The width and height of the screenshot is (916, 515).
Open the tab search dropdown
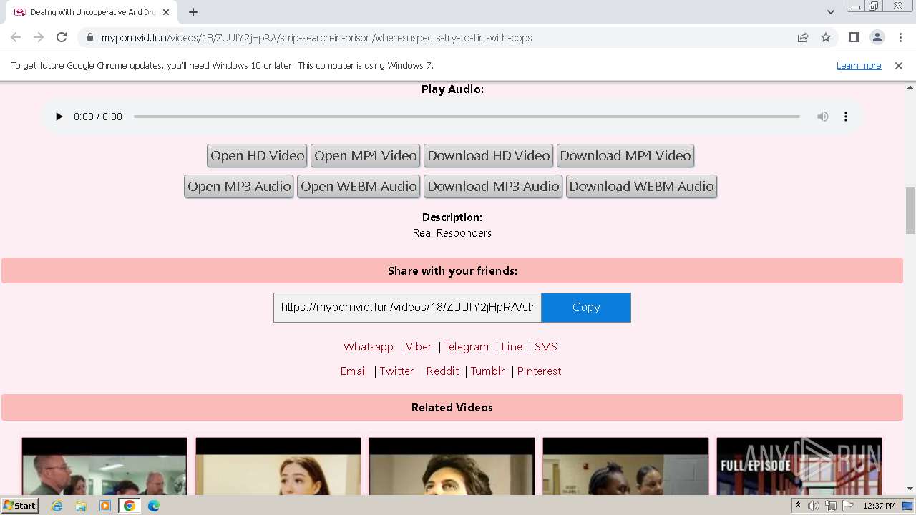pyautogui.click(x=830, y=12)
